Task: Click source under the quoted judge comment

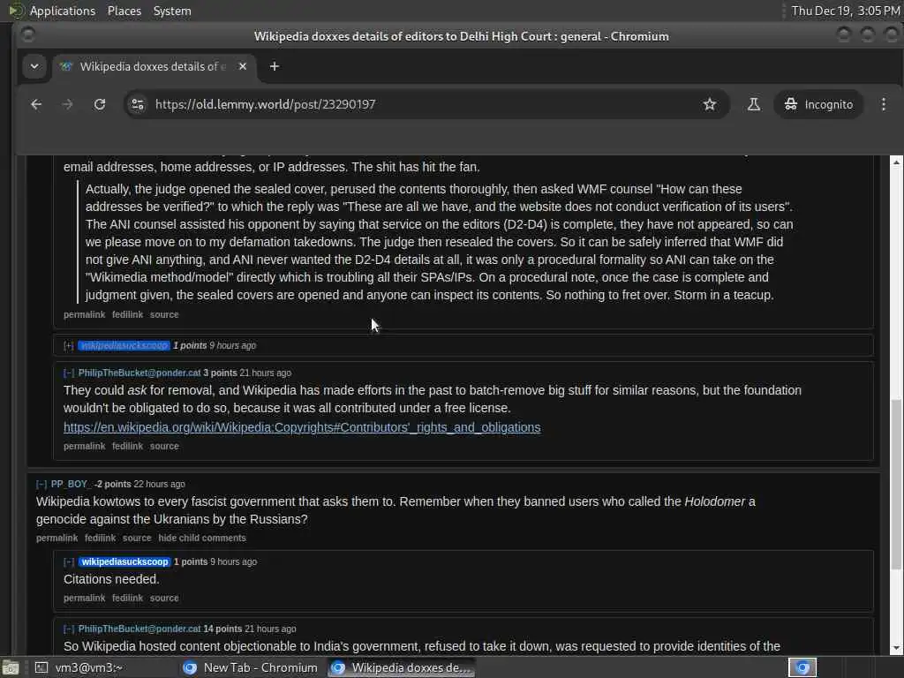Action: click(164, 315)
